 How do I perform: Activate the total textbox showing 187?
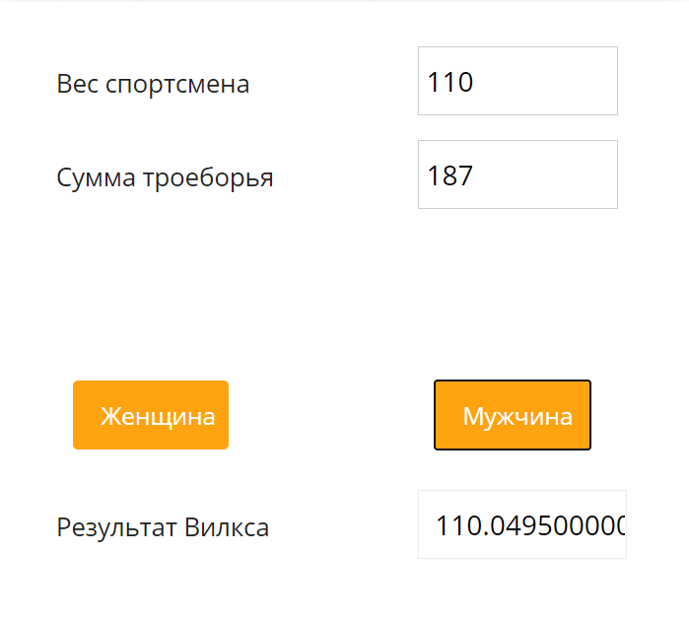pyautogui.click(x=517, y=175)
